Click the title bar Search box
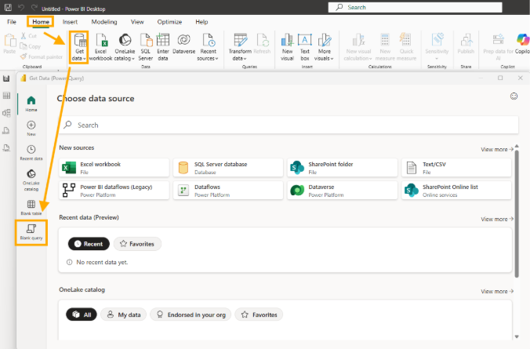The width and height of the screenshot is (530, 349). pos(415,7)
